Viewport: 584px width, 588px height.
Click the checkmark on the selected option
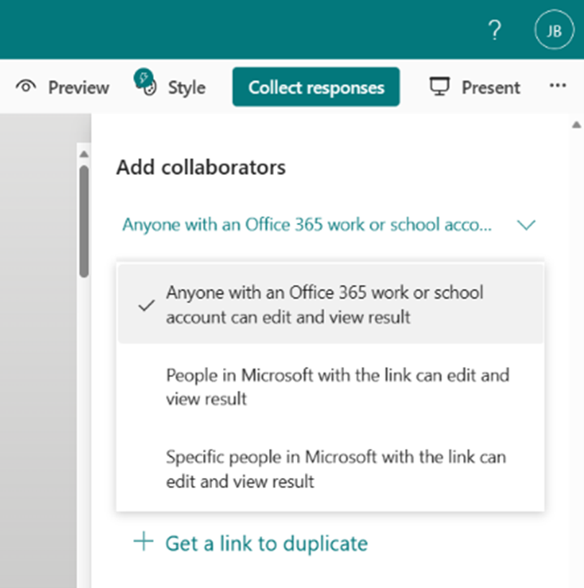point(147,305)
